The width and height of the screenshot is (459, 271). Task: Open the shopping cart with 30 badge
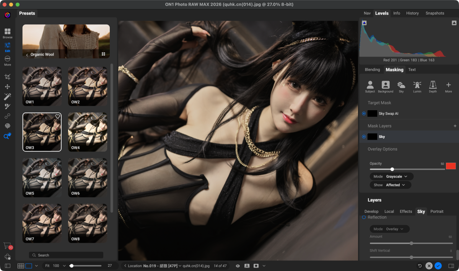point(7,245)
